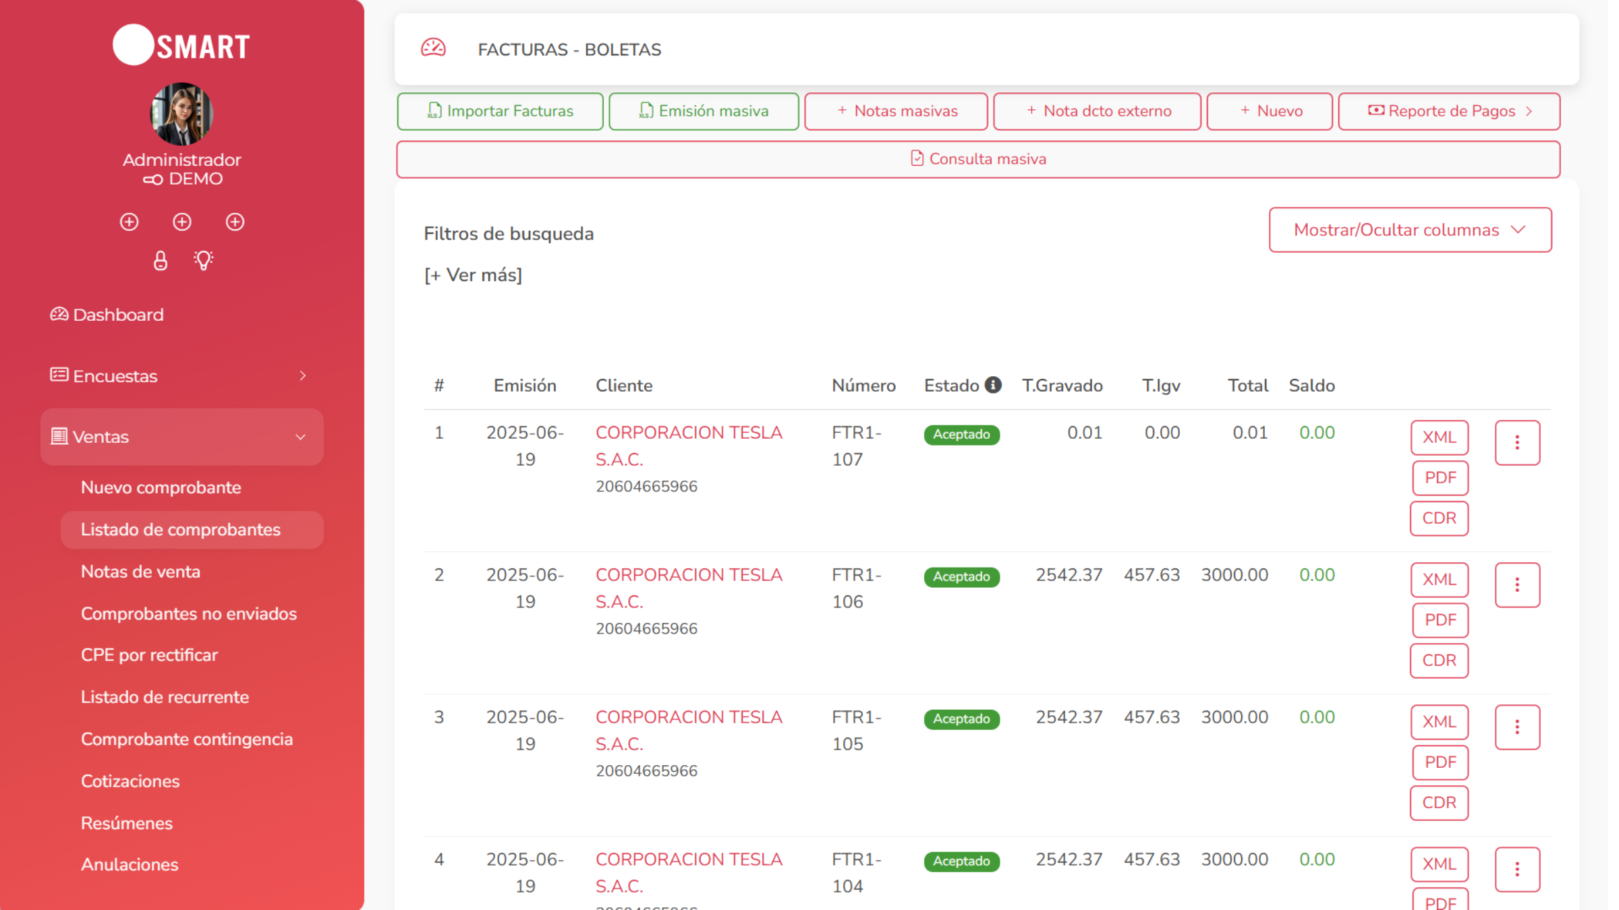
Task: Click the third plus-circle shortcut icon
Action: pos(235,222)
